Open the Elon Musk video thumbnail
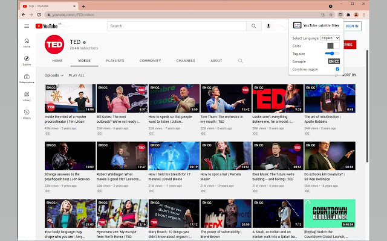Viewport: 387px width, 241px height. click(x=278, y=155)
